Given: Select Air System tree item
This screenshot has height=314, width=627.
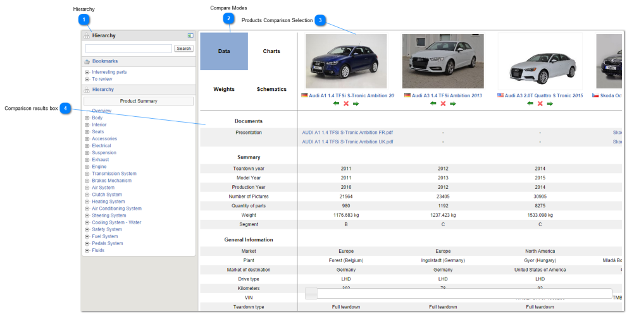Looking at the screenshot, I should click(x=103, y=188).
